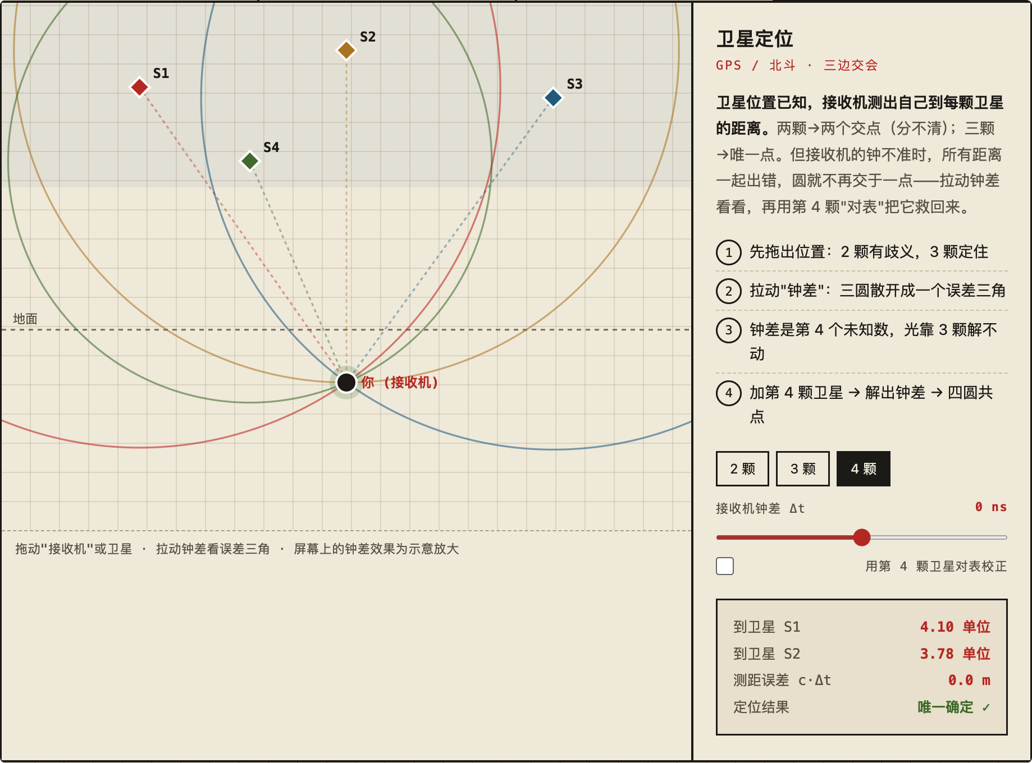This screenshot has width=1032, height=763.
Task: Click the 4.10 单位 S1 distance value
Action: [x=955, y=627]
